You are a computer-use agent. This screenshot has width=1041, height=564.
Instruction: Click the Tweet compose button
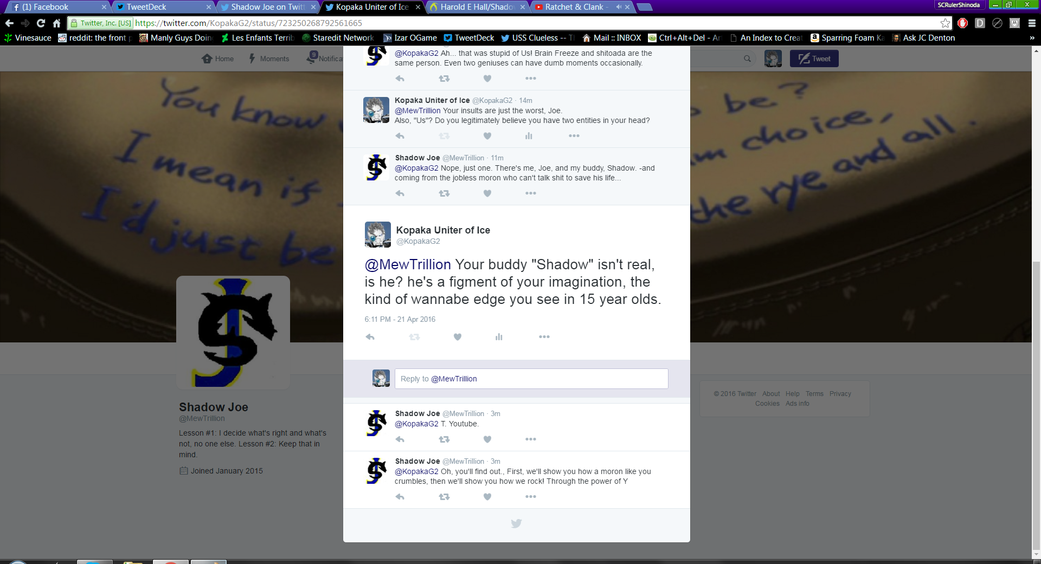[814, 59]
